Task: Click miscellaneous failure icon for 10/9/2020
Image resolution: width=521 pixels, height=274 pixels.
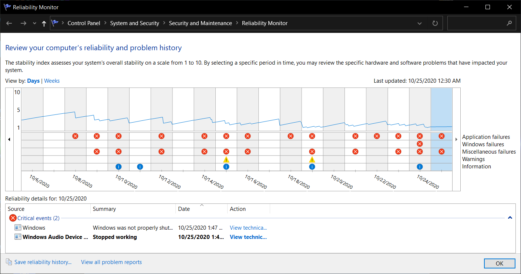Action: tap(97, 151)
